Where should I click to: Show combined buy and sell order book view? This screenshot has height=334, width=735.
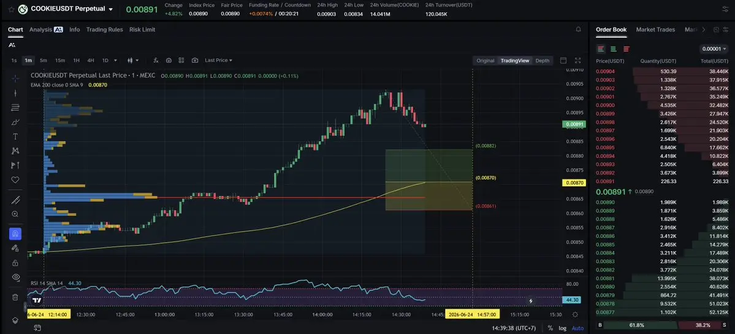pos(601,48)
